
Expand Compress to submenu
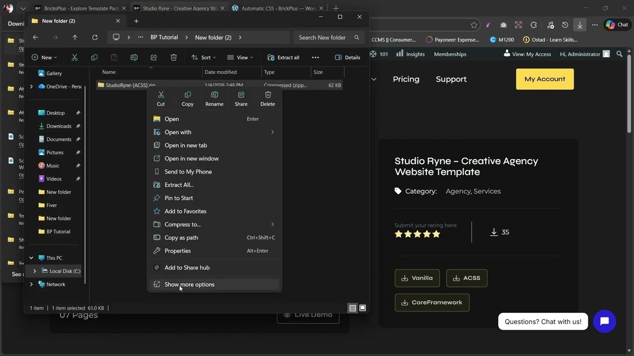272,224
